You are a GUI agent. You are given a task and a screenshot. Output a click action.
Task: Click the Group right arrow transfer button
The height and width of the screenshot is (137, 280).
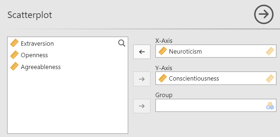[x=142, y=106]
